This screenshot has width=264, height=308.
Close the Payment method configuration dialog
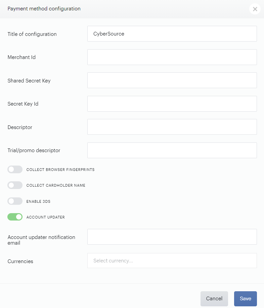click(255, 9)
